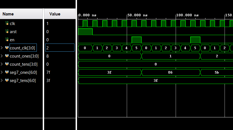Click the en signal icon
This screenshot has height=130, width=233.
[7, 40]
